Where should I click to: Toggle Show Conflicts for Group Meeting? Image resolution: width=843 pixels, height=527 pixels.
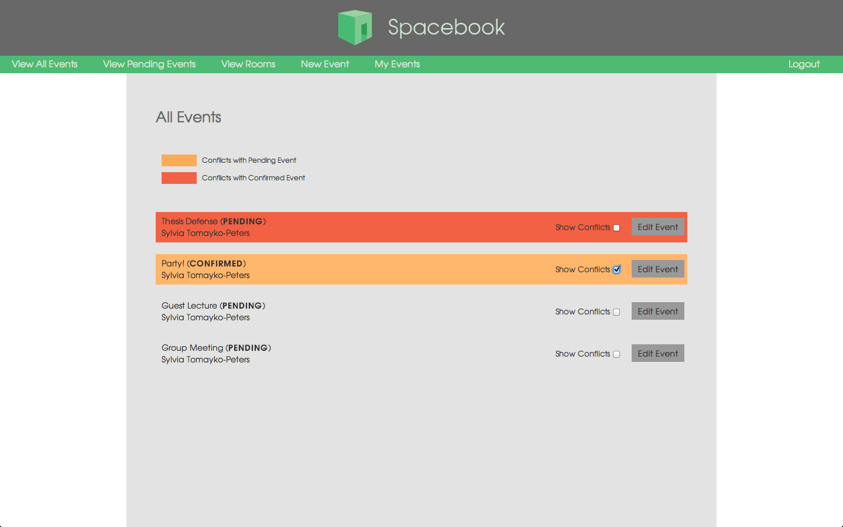(x=616, y=354)
